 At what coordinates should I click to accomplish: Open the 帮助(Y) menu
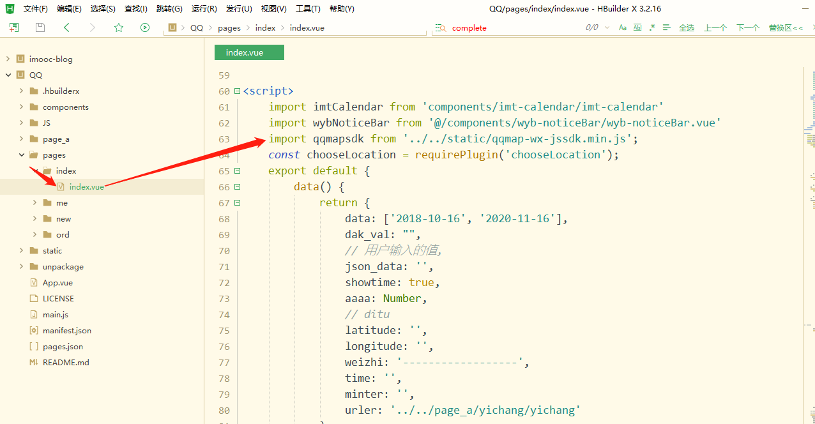[x=342, y=8]
